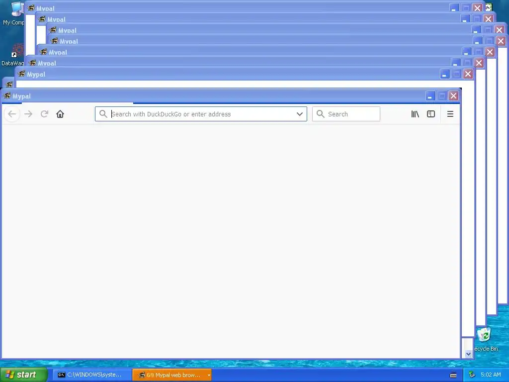The width and height of the screenshot is (509, 382).
Task: Switch to the C:\WINDOWS\syste... taskbar button
Action: coord(92,375)
